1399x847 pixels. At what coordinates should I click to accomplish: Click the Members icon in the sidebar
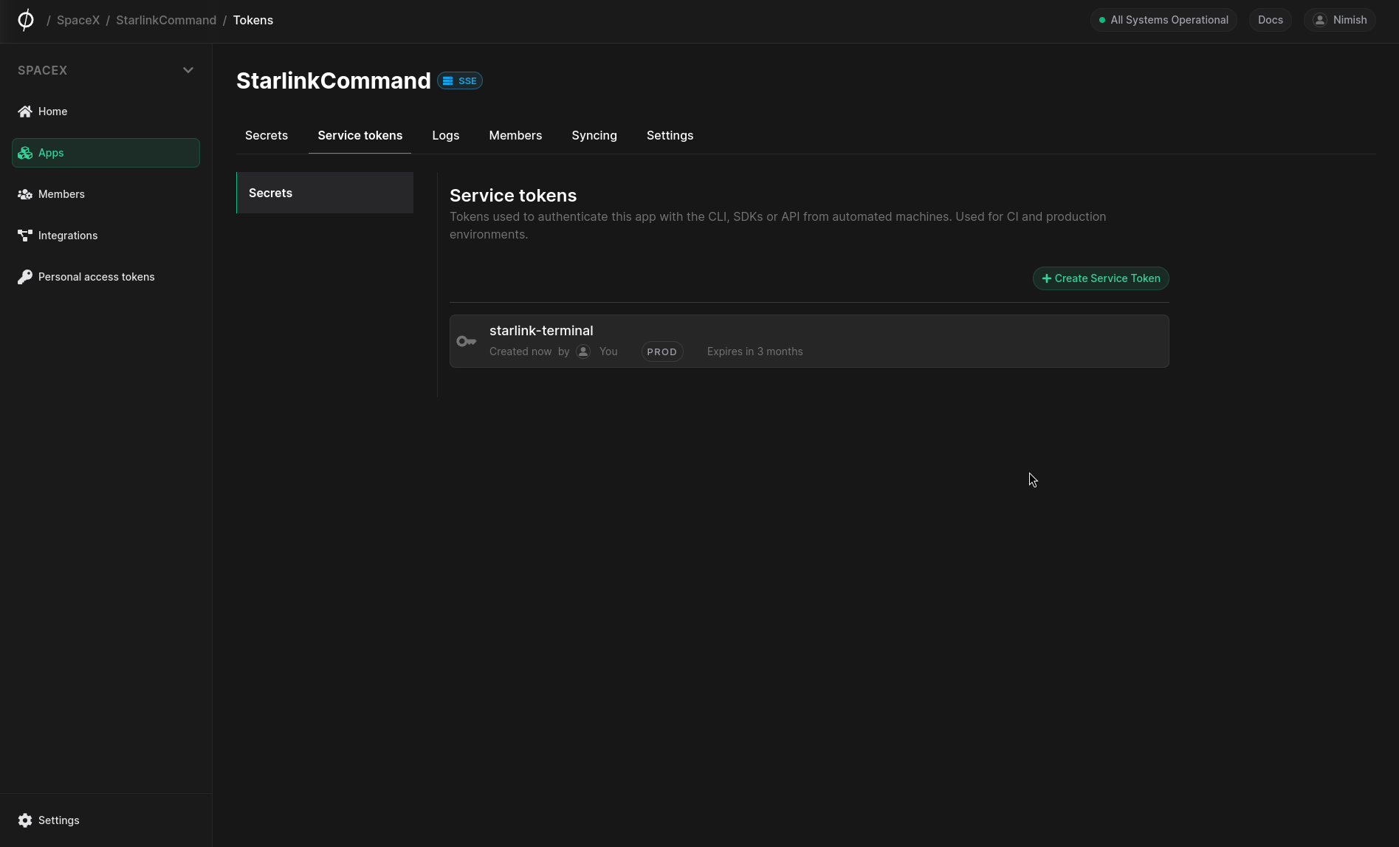click(25, 193)
